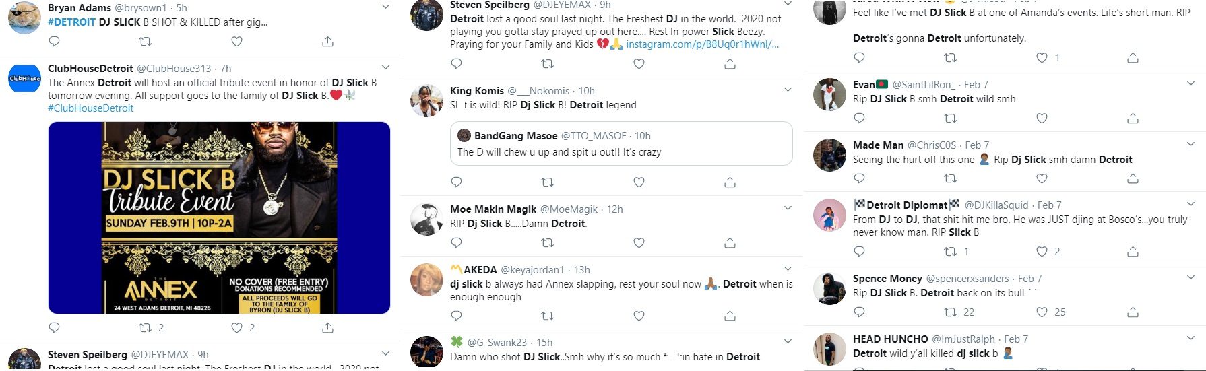Reply to Bryan Adams' DJ Slick B tweet

(55, 42)
